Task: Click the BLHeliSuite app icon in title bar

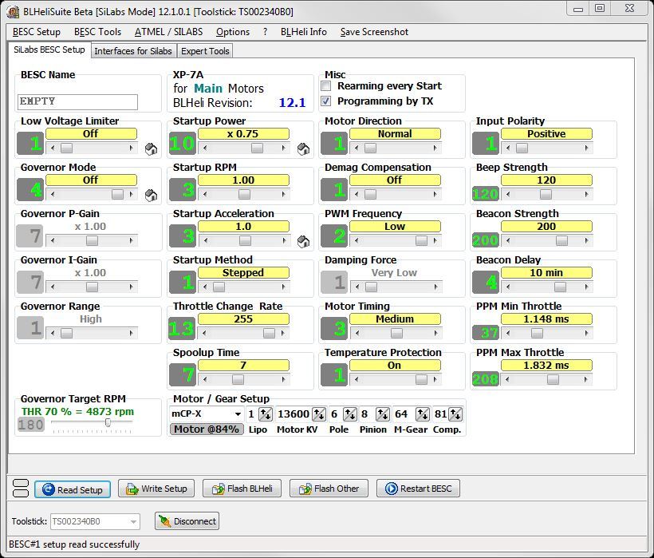Action: 13,12
